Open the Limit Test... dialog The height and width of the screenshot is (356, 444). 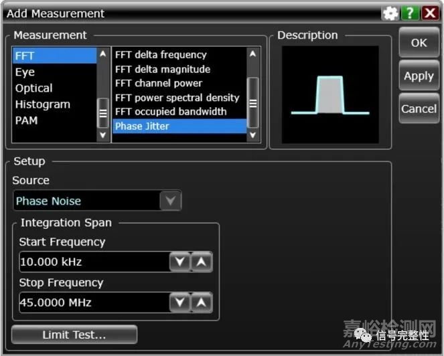(74, 335)
